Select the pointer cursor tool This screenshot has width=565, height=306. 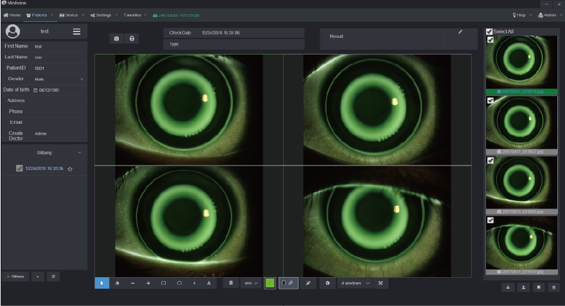pyautogui.click(x=101, y=283)
